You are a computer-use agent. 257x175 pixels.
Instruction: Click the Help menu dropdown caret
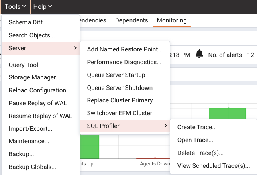[50, 6]
